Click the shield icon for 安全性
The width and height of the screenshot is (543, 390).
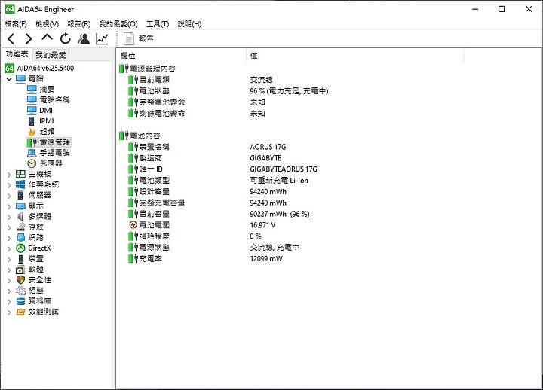click(21, 280)
